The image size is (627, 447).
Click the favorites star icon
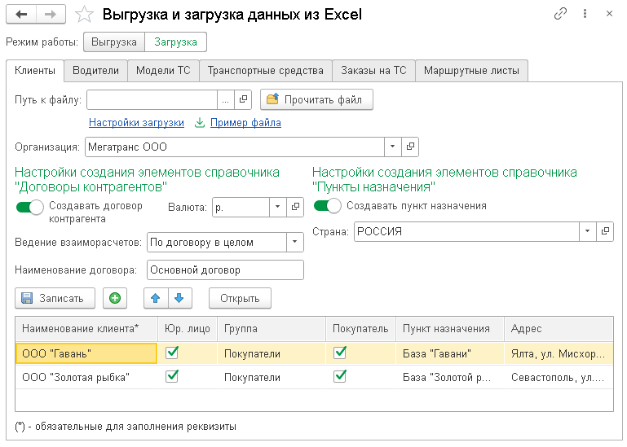pos(84,15)
